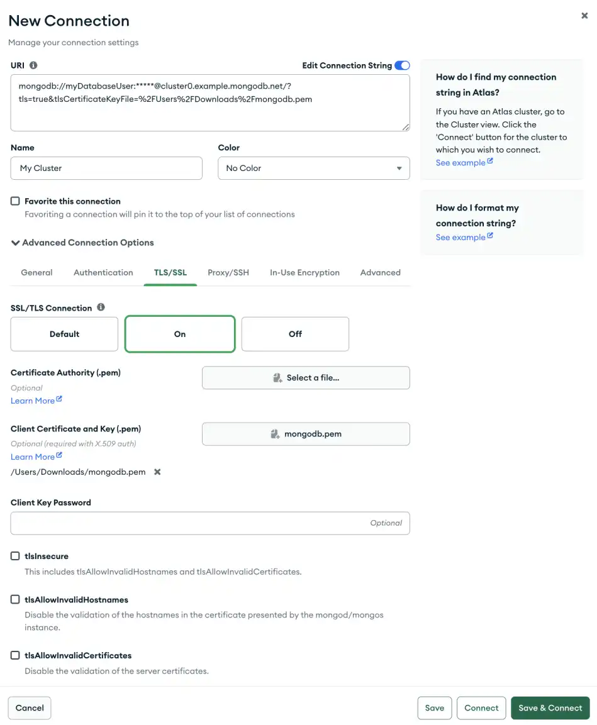Open See example for formatting connection string
Image resolution: width=597 pixels, height=725 pixels.
click(460, 237)
